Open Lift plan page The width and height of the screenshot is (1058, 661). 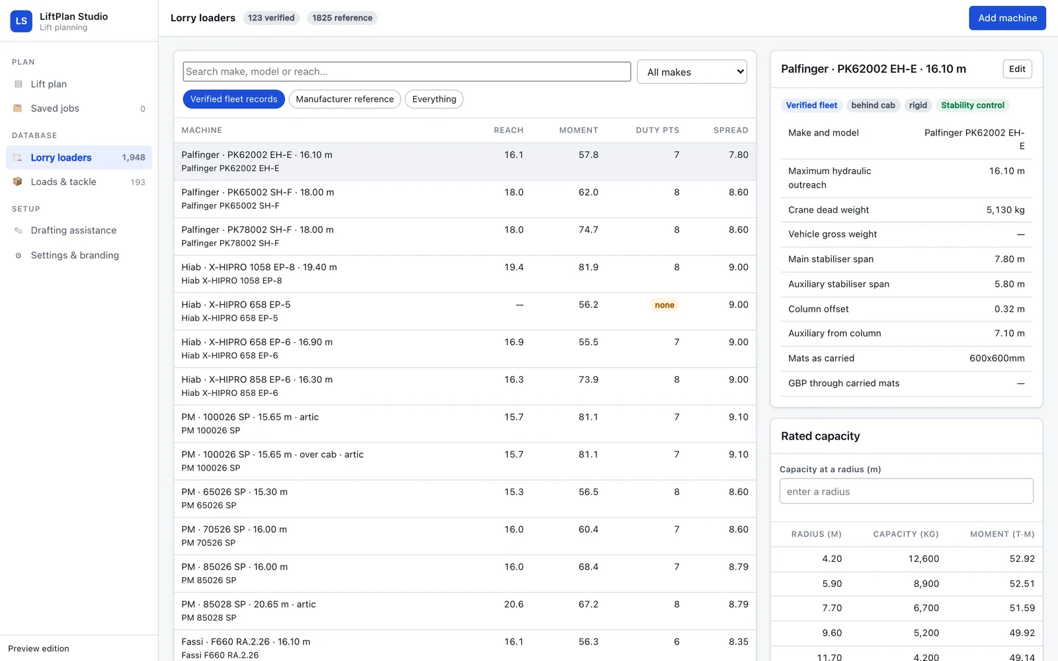(79, 84)
